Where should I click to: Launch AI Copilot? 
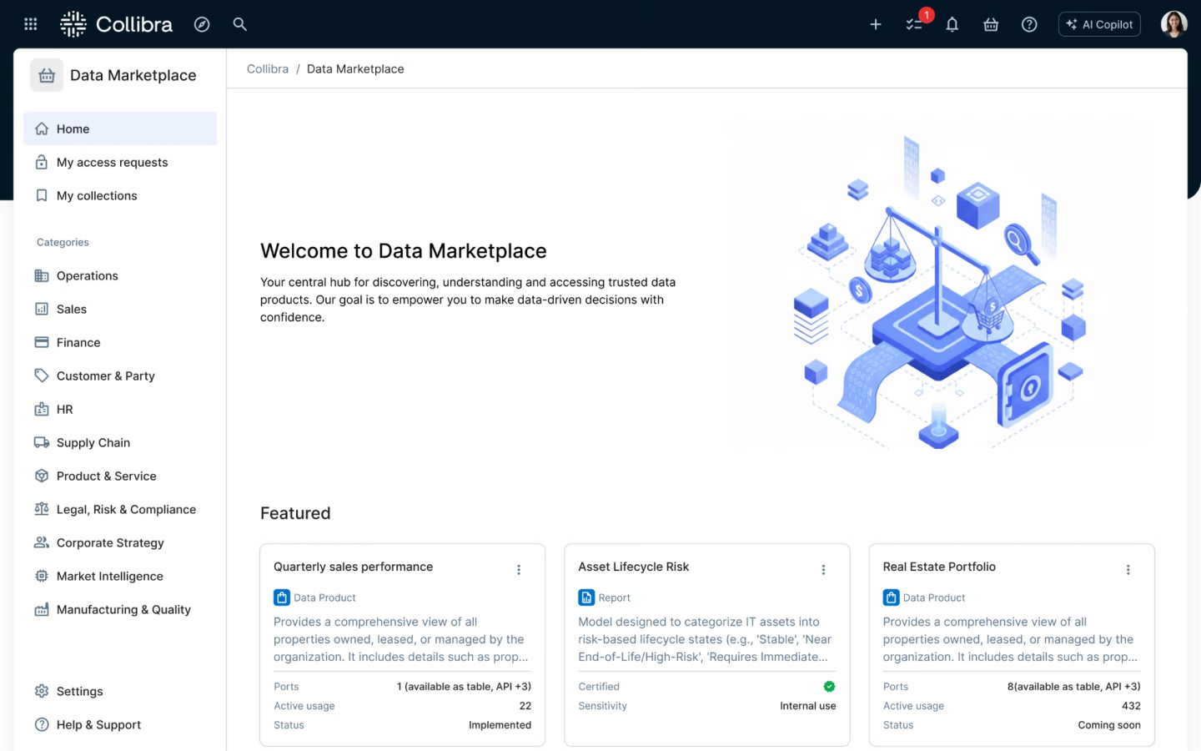1098,24
